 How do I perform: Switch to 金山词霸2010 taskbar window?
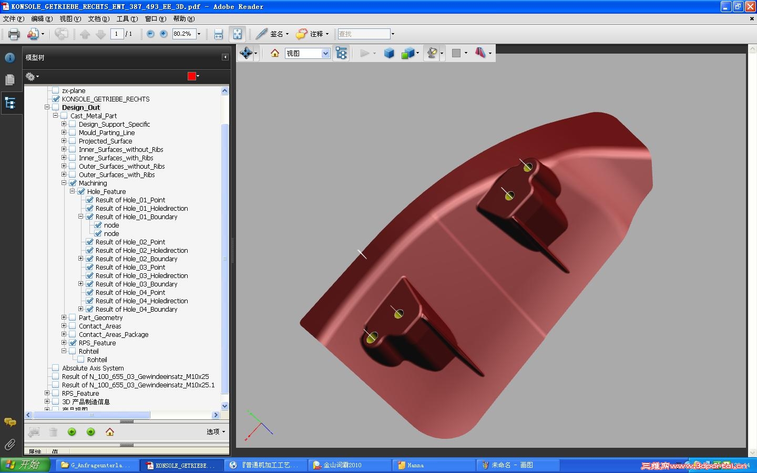click(x=350, y=465)
